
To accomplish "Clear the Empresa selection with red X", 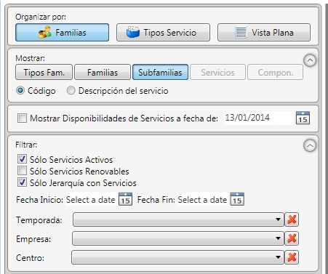I will [x=292, y=238].
